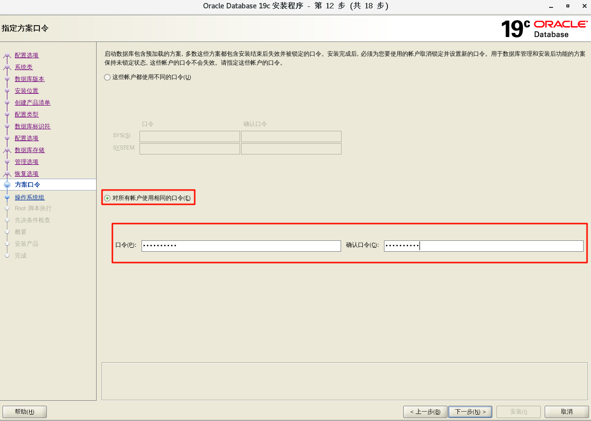Jump to the 安装位置 step
This screenshot has height=421, width=591.
[27, 91]
